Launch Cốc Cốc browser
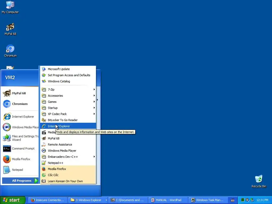The width and height of the screenshot is (272, 204). point(68,175)
